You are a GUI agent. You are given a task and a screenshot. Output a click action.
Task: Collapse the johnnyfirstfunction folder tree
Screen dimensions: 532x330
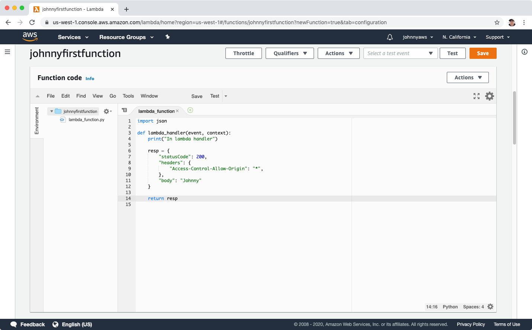pos(52,111)
